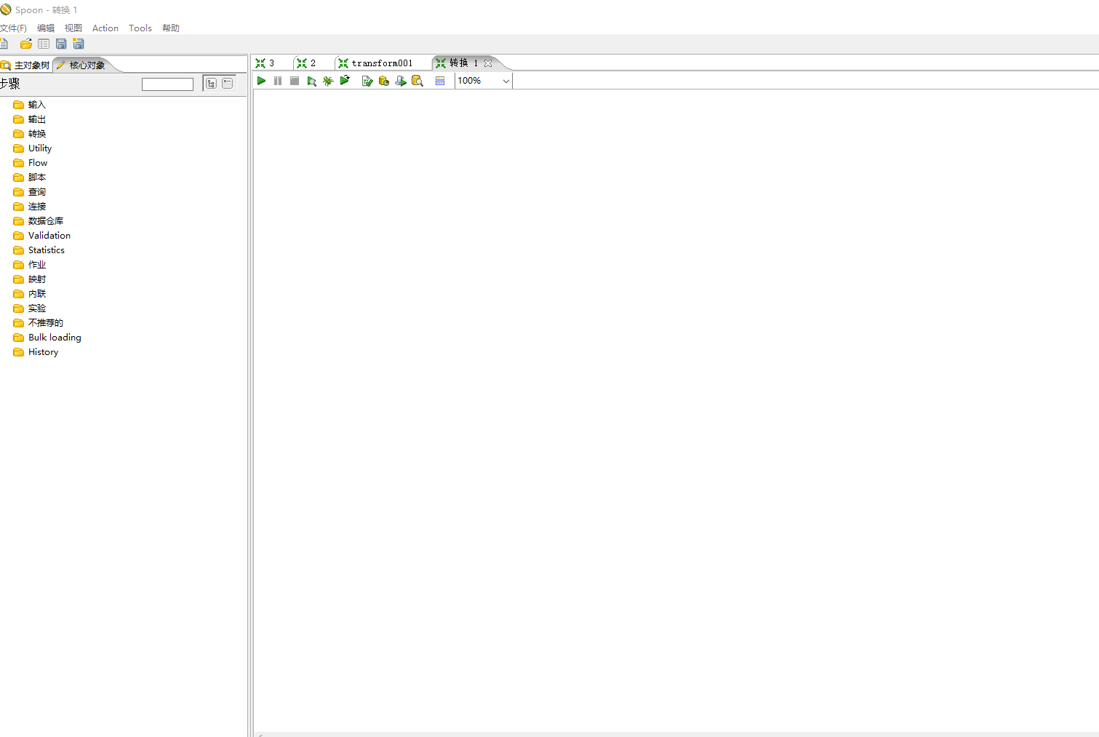Preview the transformation
The width and height of the screenshot is (1099, 737).
311,81
